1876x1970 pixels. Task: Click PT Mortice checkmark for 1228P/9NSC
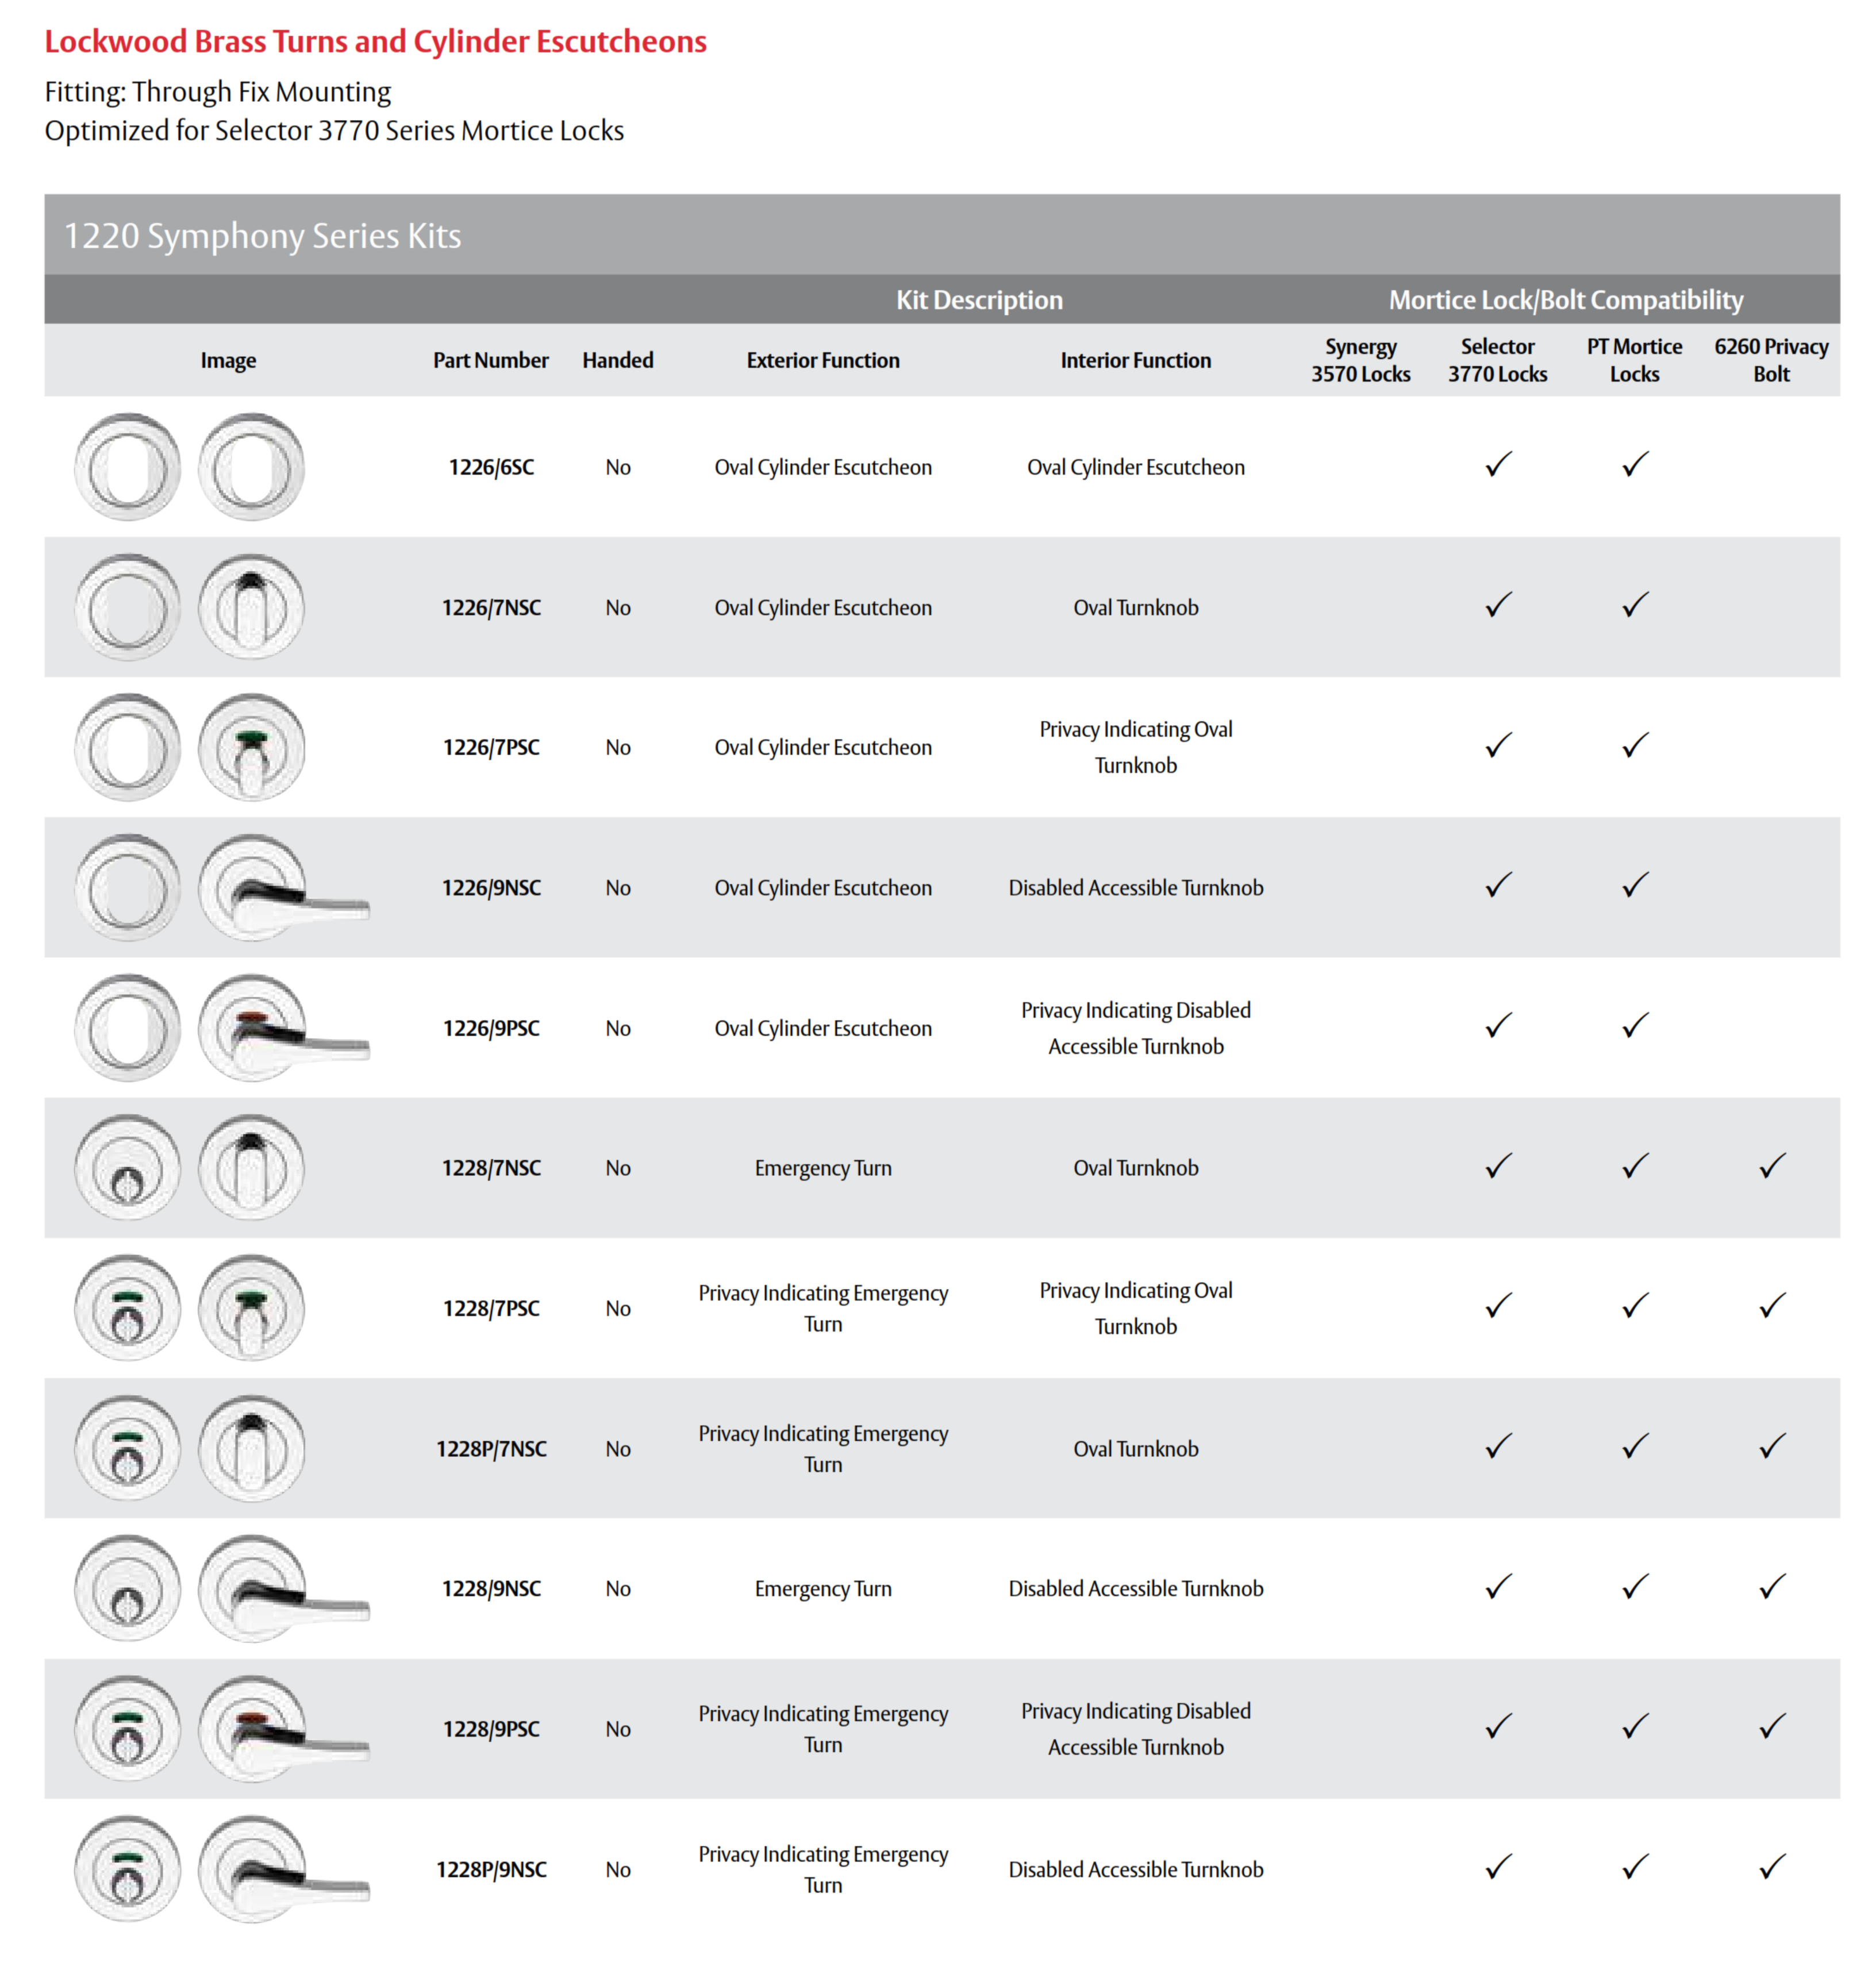(1635, 1867)
